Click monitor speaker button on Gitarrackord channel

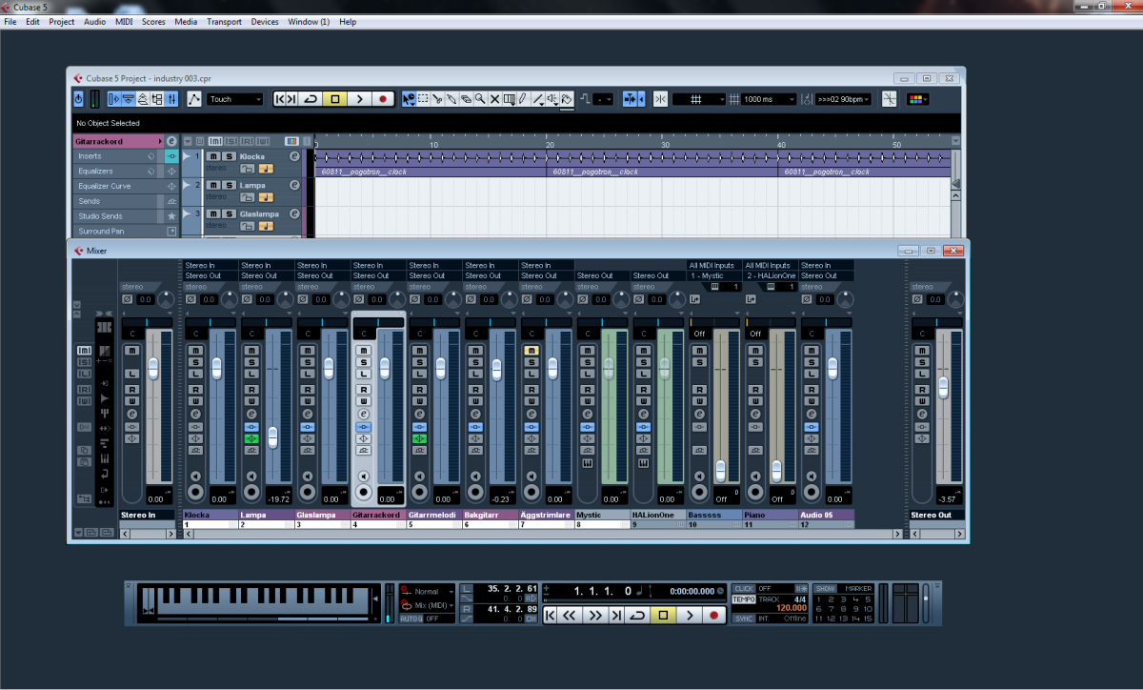364,477
